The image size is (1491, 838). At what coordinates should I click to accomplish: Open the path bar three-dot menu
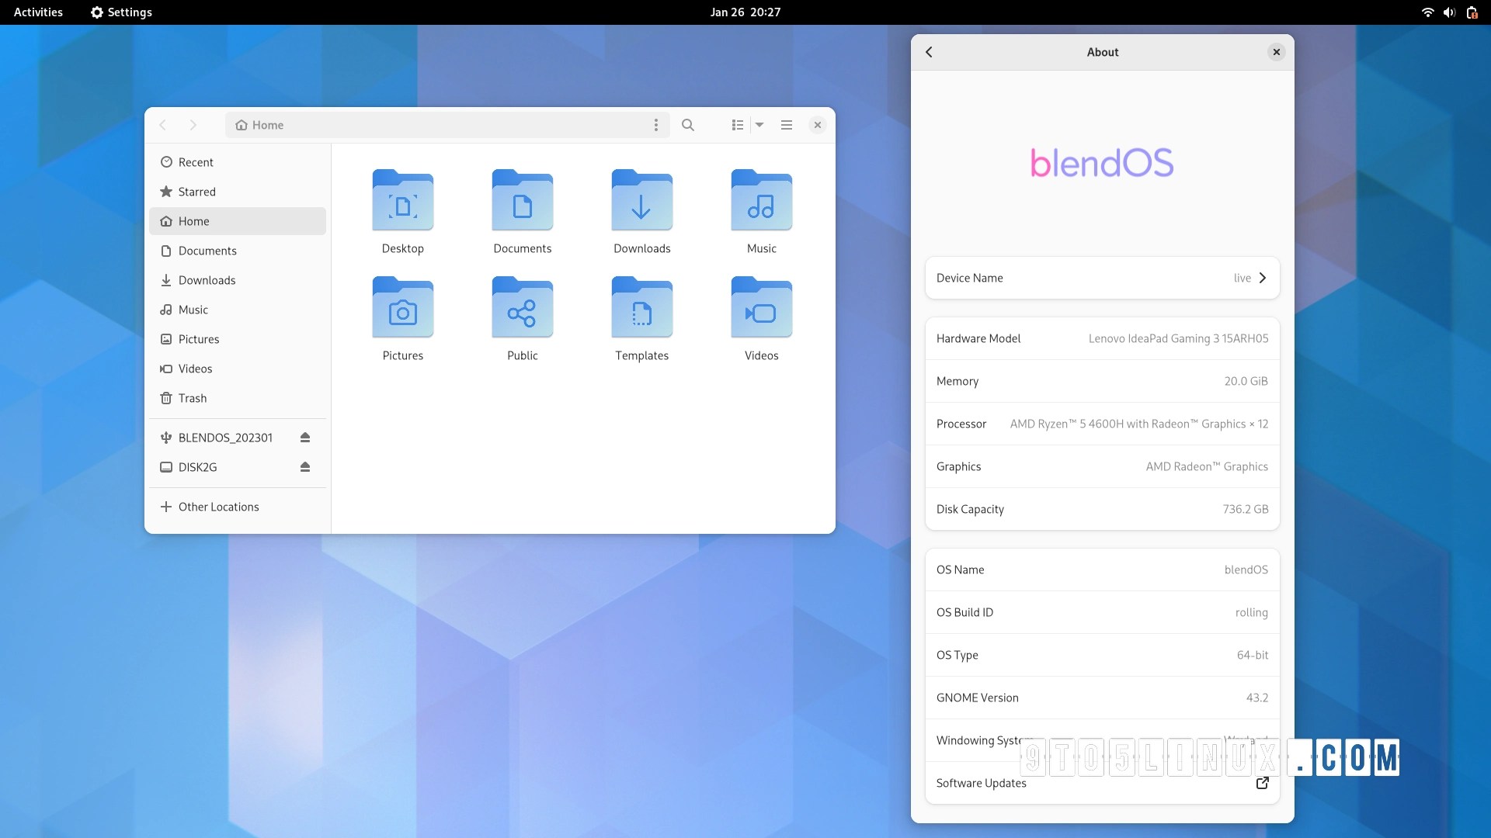tap(656, 125)
